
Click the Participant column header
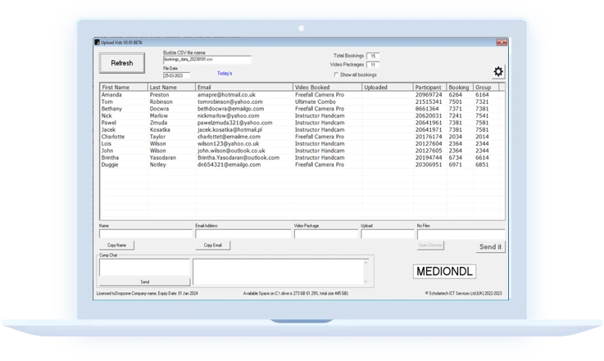click(429, 87)
